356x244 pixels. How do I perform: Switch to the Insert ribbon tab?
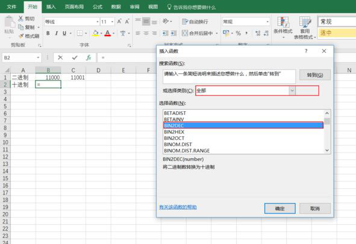[x=51, y=7]
